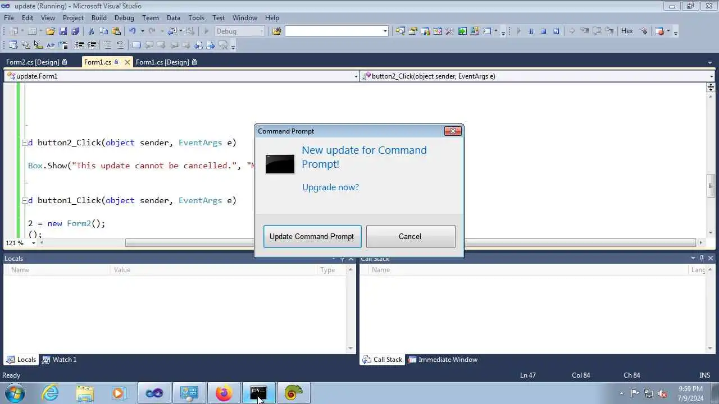This screenshot has width=719, height=404.
Task: Click Update Command Prompt button
Action: (312, 236)
